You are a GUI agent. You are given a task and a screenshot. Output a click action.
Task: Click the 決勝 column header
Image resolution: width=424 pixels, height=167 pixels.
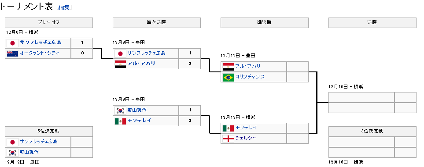coord(372,23)
